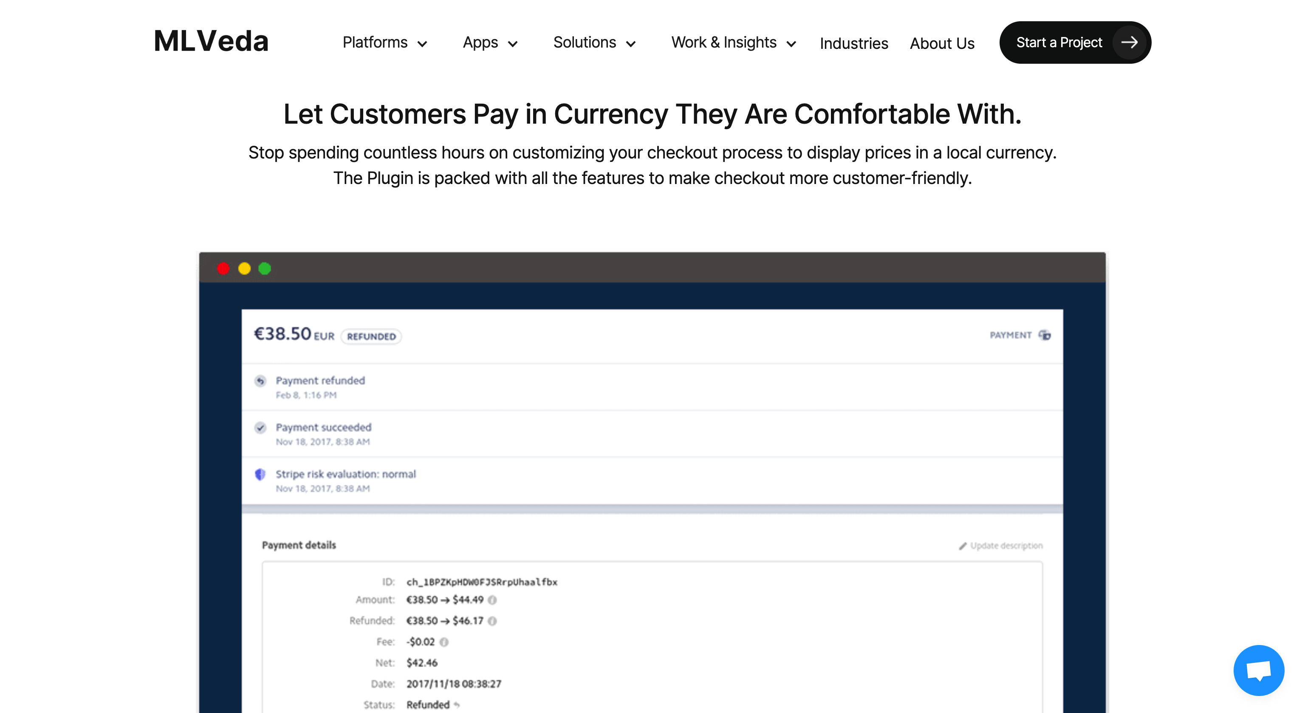The height and width of the screenshot is (713, 1305).
Task: Click the REFUNDED status badge
Action: [371, 337]
